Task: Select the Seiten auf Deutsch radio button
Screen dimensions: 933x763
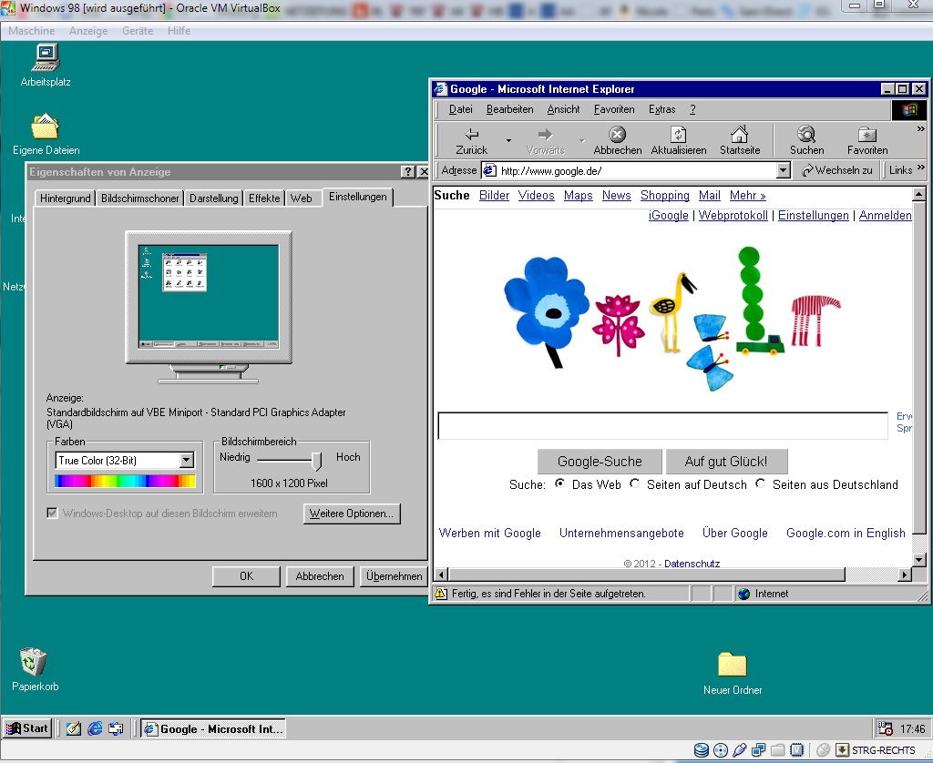Action: click(635, 483)
